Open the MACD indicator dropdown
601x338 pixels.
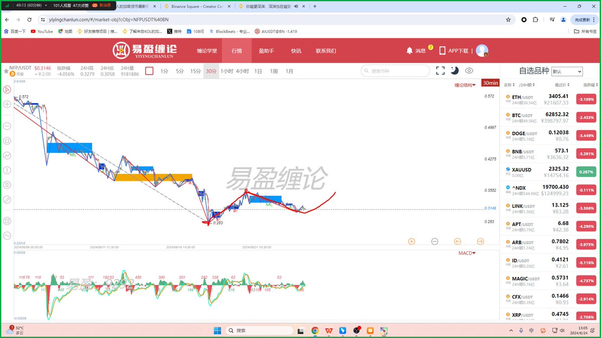coord(466,253)
